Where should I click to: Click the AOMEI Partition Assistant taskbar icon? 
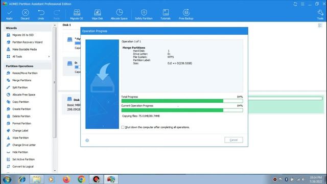[x=111, y=179]
